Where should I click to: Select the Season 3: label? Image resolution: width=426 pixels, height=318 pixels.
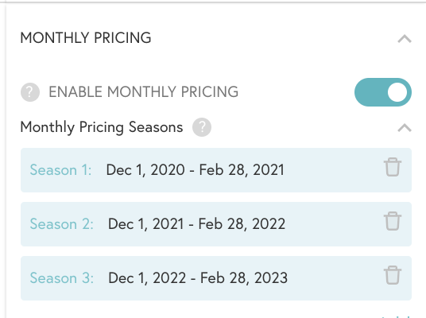coord(62,278)
